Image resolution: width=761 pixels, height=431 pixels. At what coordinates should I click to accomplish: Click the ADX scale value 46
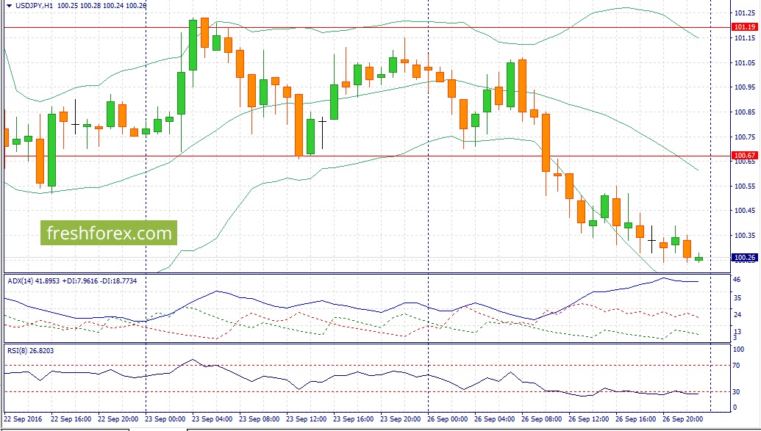[736, 280]
